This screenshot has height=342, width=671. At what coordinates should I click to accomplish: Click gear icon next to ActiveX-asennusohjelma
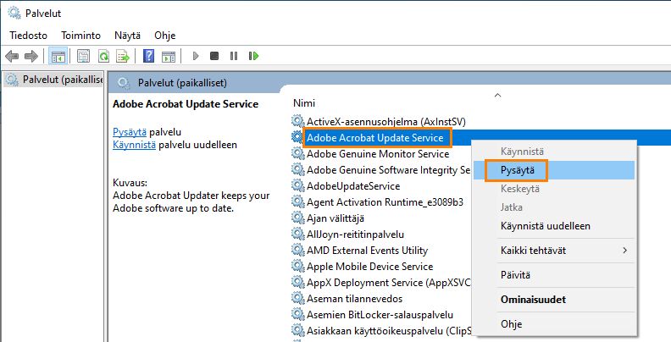click(x=298, y=121)
